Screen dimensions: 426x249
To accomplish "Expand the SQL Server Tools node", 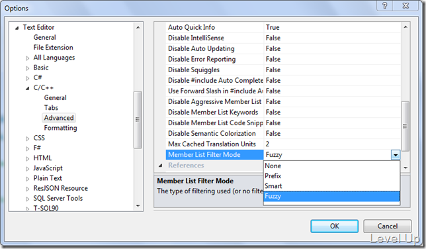I will pos(27,199).
